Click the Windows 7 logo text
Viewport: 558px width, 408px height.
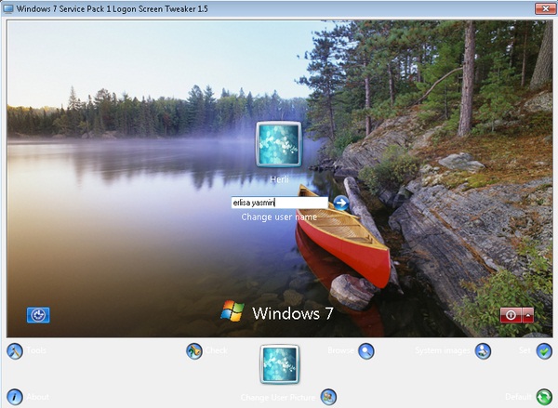coord(293,313)
